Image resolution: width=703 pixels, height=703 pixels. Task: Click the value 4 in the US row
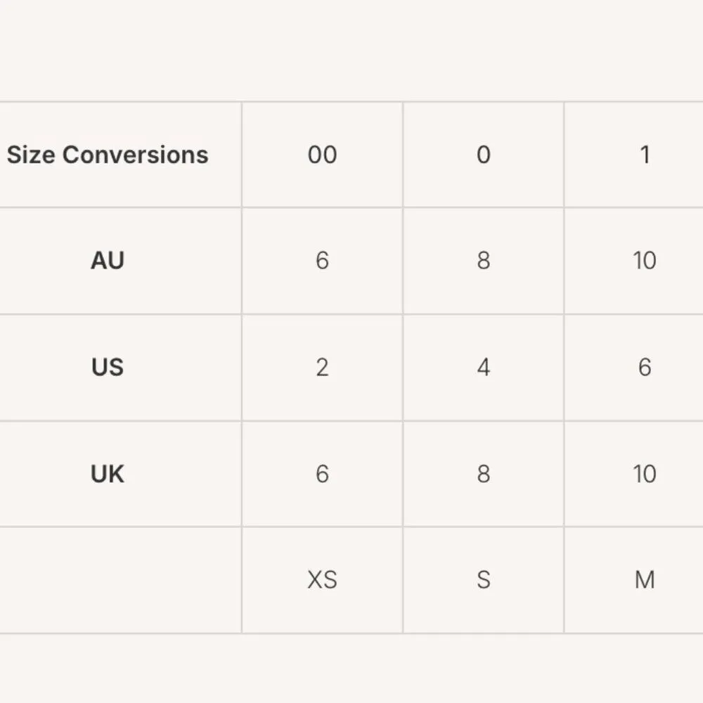[x=483, y=367]
